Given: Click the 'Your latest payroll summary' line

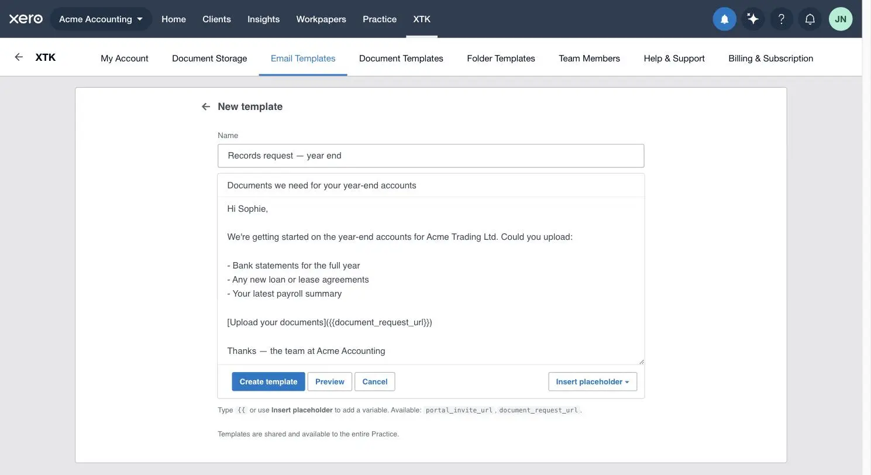Looking at the screenshot, I should (284, 294).
